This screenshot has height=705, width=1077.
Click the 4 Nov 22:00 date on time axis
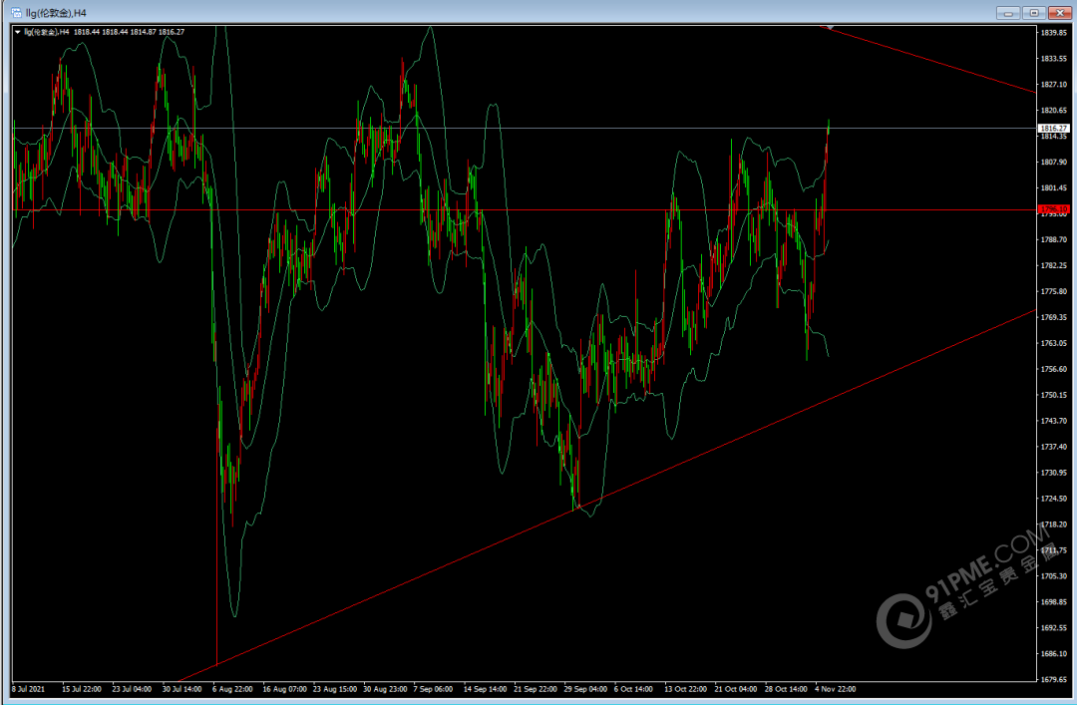(834, 688)
